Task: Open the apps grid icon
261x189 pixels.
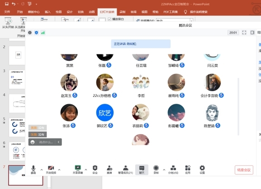Action: point(188,170)
